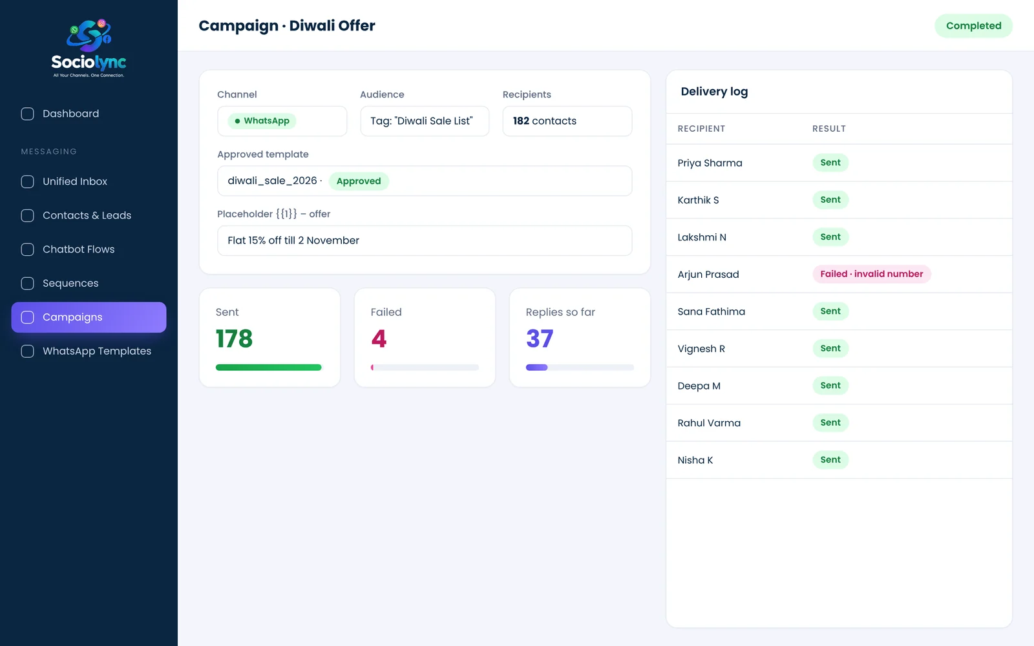Select WhatsApp Templates menu item
This screenshot has width=1034, height=646.
pyautogui.click(x=89, y=351)
